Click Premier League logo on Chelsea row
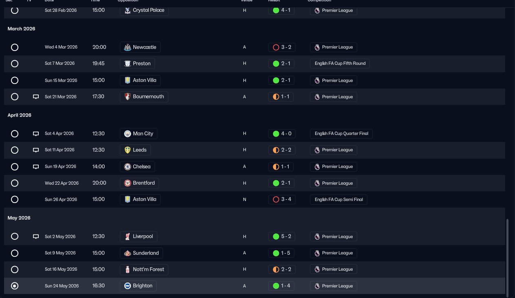 tap(317, 167)
